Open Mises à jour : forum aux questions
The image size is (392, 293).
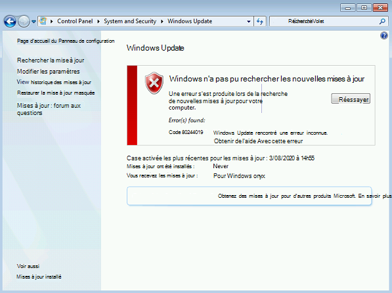[x=49, y=109]
